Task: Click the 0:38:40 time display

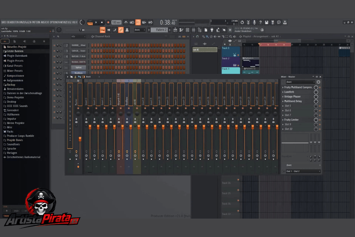Action: (x=168, y=22)
